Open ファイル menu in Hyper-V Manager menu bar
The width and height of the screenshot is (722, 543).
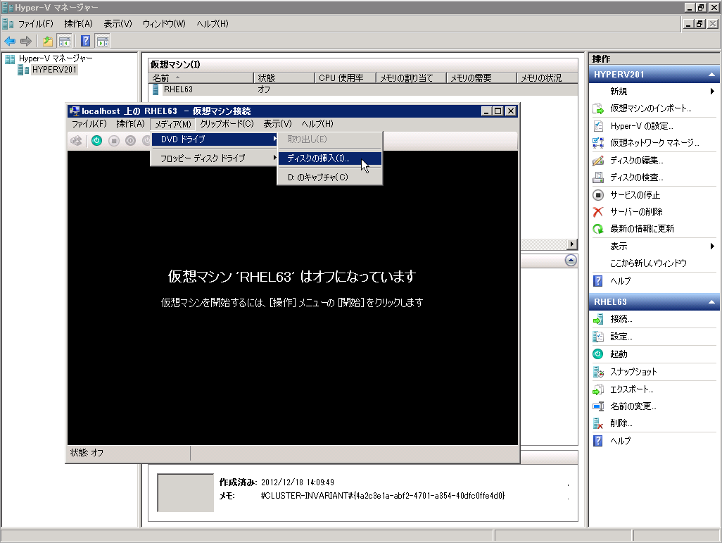[x=35, y=24]
